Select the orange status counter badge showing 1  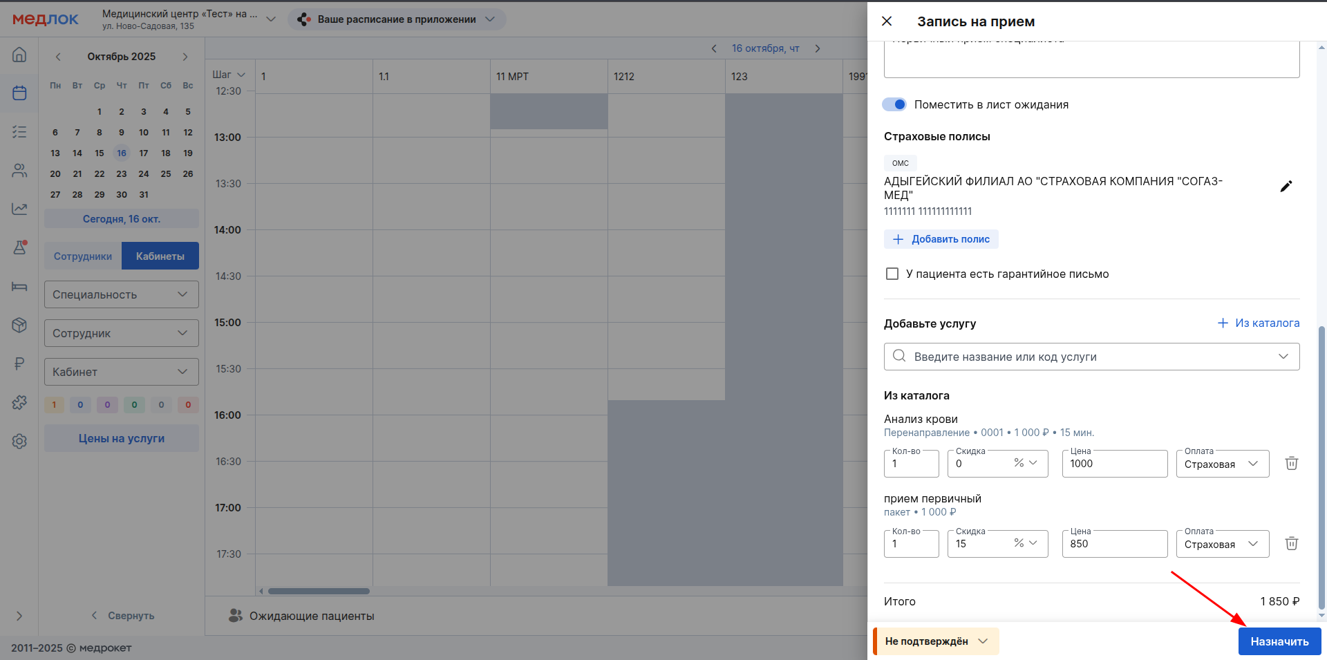point(54,405)
